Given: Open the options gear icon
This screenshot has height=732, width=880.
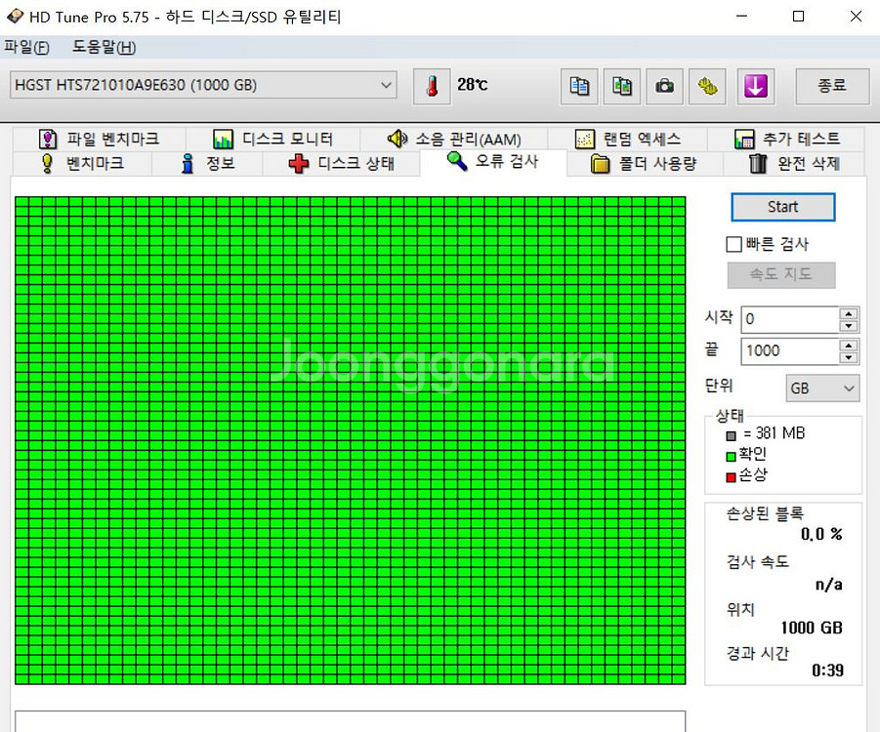Looking at the screenshot, I should 708,87.
